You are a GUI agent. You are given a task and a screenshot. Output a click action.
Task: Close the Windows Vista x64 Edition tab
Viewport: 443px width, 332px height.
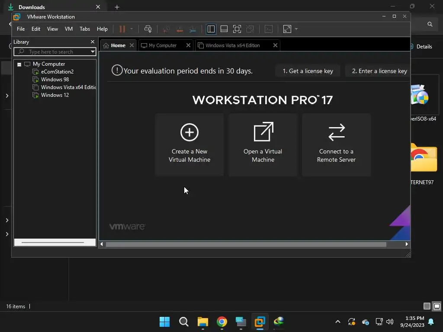click(x=275, y=45)
